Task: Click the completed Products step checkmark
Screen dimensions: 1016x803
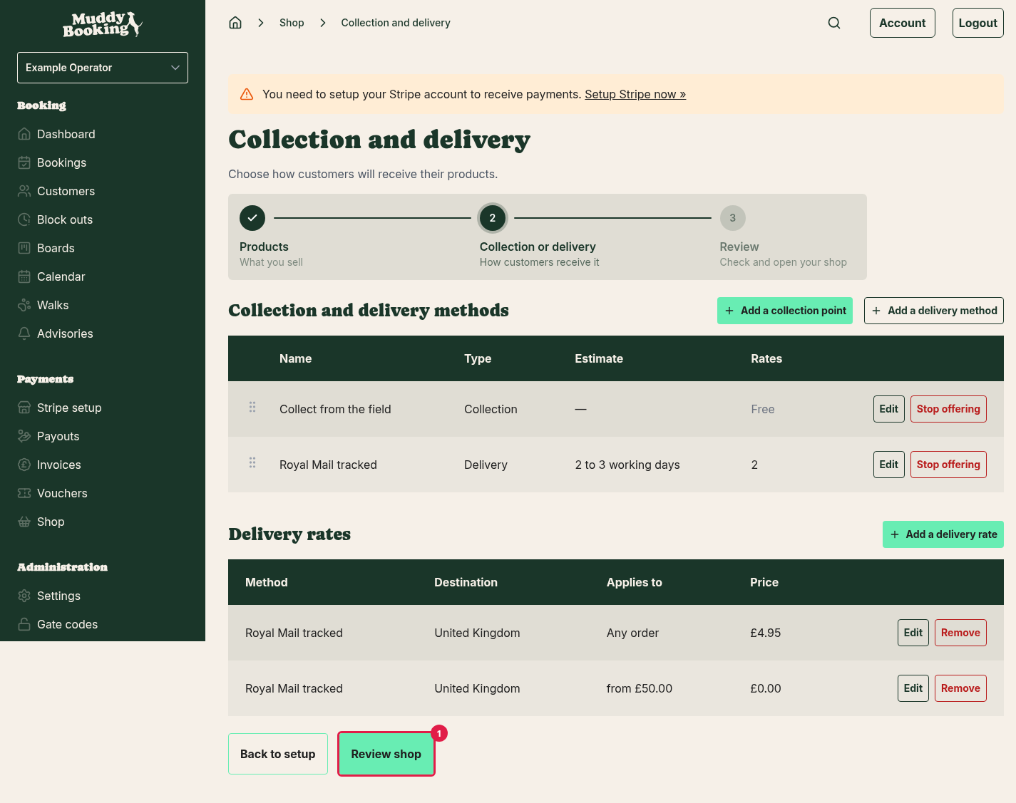Action: pyautogui.click(x=252, y=218)
